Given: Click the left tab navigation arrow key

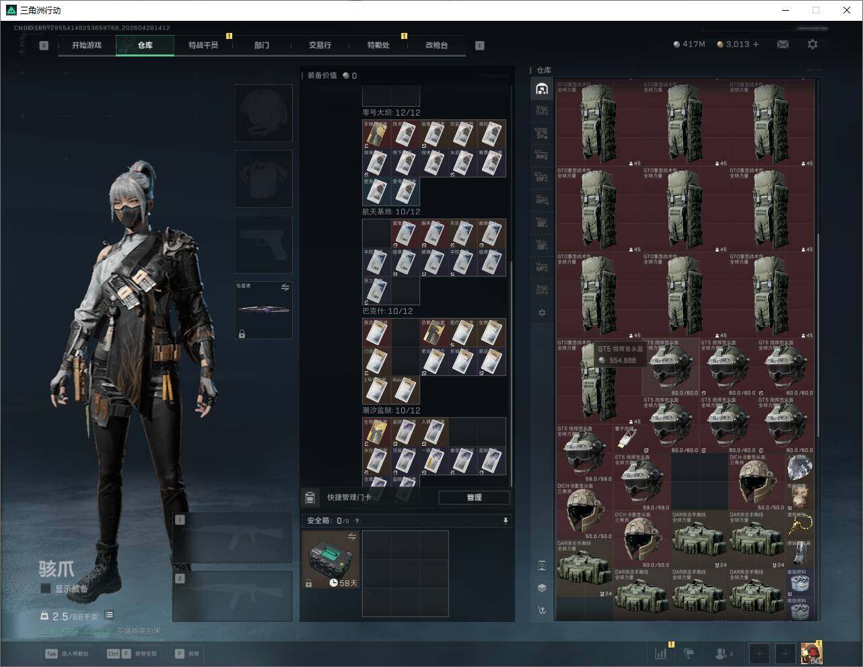Looking at the screenshot, I should click(44, 46).
